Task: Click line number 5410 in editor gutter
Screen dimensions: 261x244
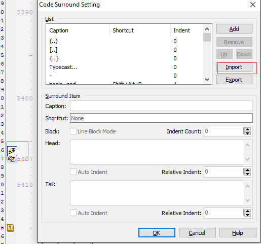Action: tap(25, 185)
